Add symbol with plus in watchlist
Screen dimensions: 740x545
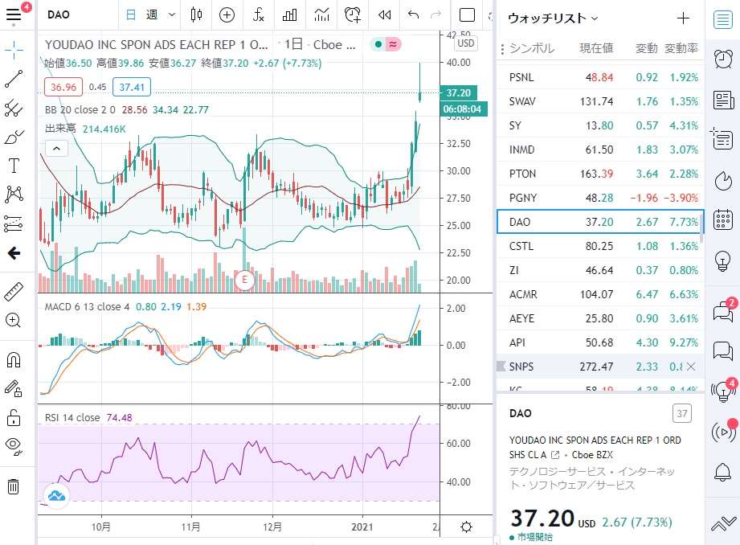coord(684,18)
